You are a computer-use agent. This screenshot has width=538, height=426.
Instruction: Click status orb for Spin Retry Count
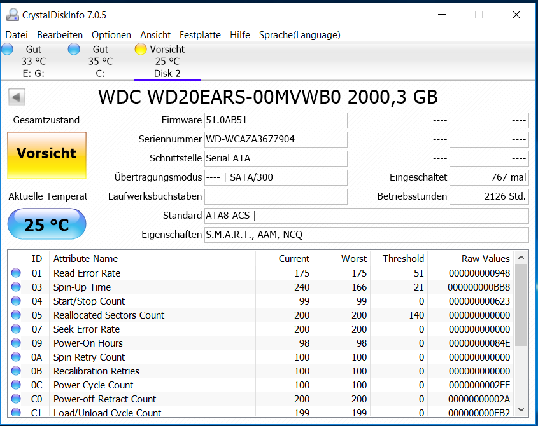pos(16,357)
